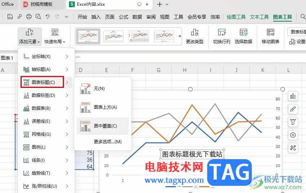
Task: Open the 会员专享 ribbon tab
Action: (x=197, y=17)
